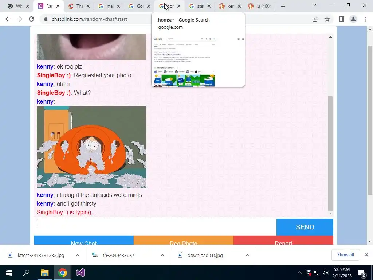Image resolution: width=373 pixels, height=280 pixels.
Task: Go back to previous page
Action: [x=8, y=19]
